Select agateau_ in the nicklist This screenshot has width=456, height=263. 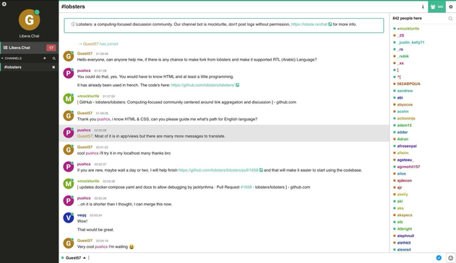click(405, 160)
